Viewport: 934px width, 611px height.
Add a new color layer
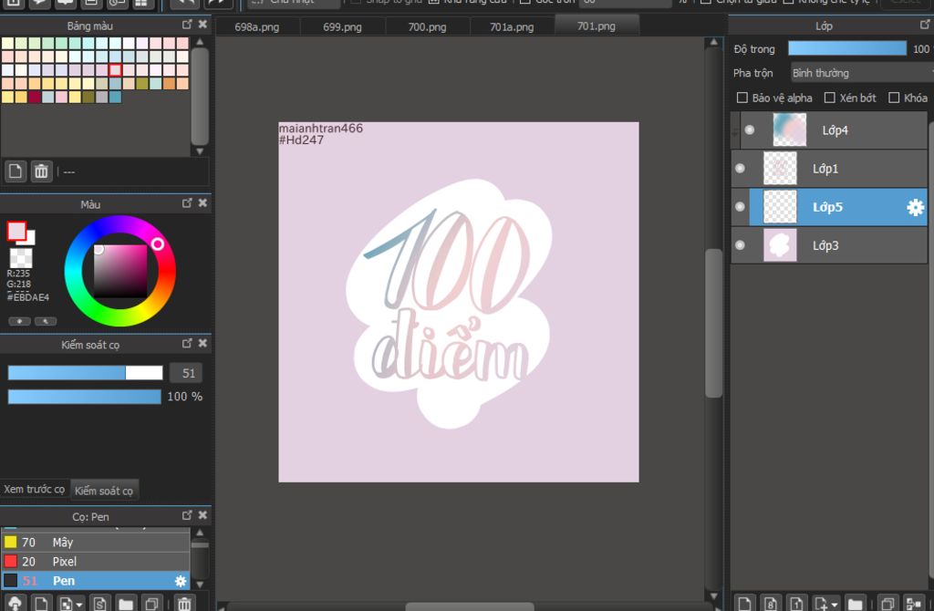coord(744,604)
